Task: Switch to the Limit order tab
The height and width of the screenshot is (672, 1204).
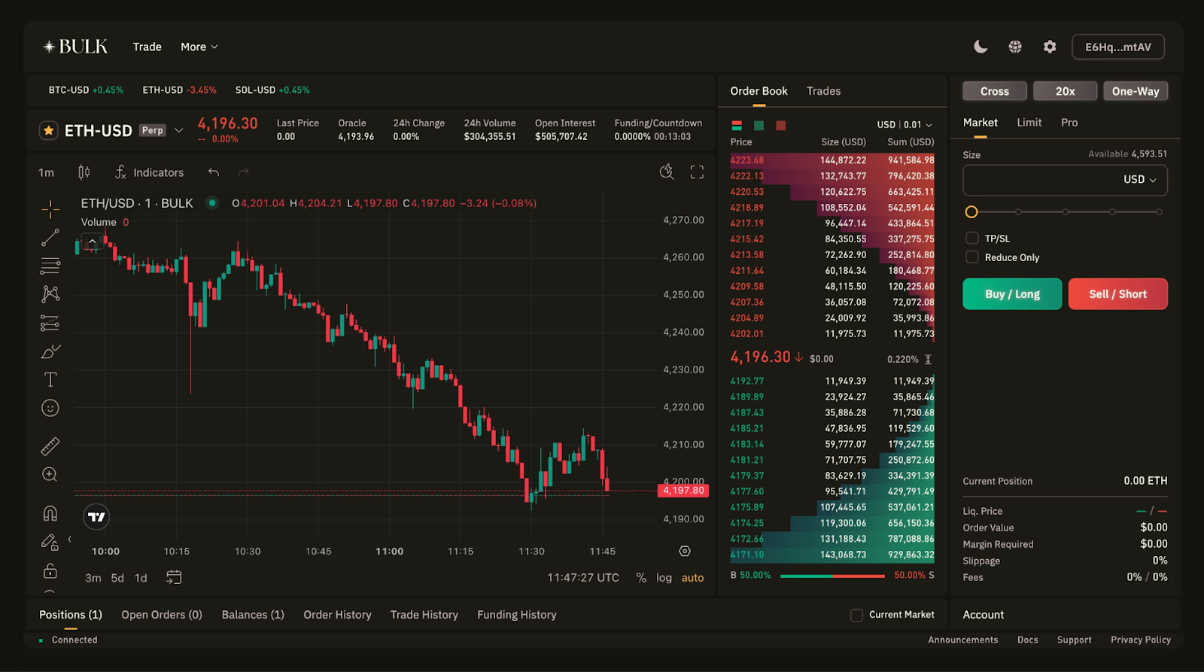Action: (x=1029, y=123)
